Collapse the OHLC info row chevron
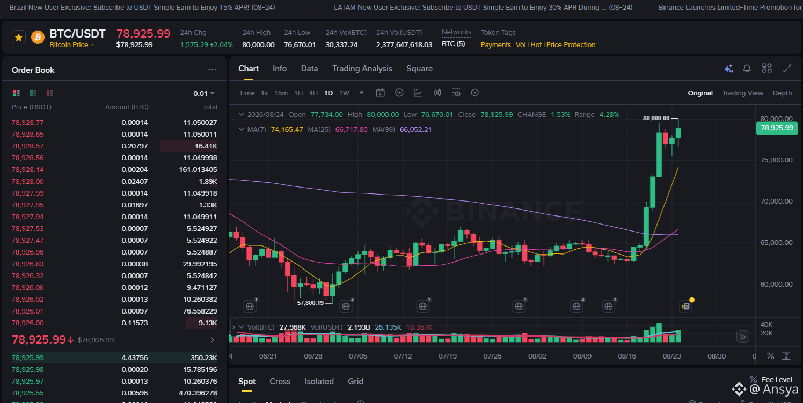This screenshot has height=403, width=803. coord(241,115)
